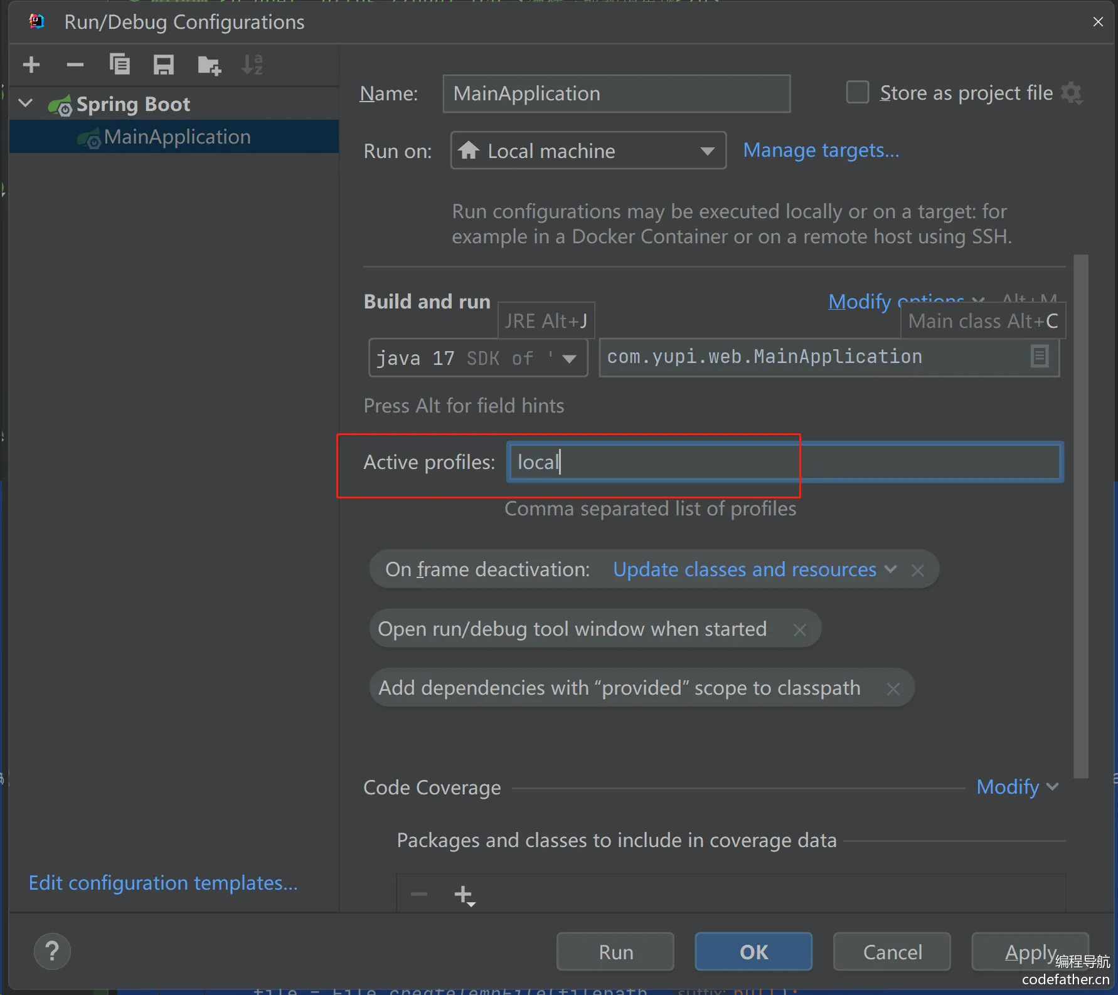Click the Comma separated list of profiles hint
The image size is (1118, 995).
pyautogui.click(x=651, y=508)
